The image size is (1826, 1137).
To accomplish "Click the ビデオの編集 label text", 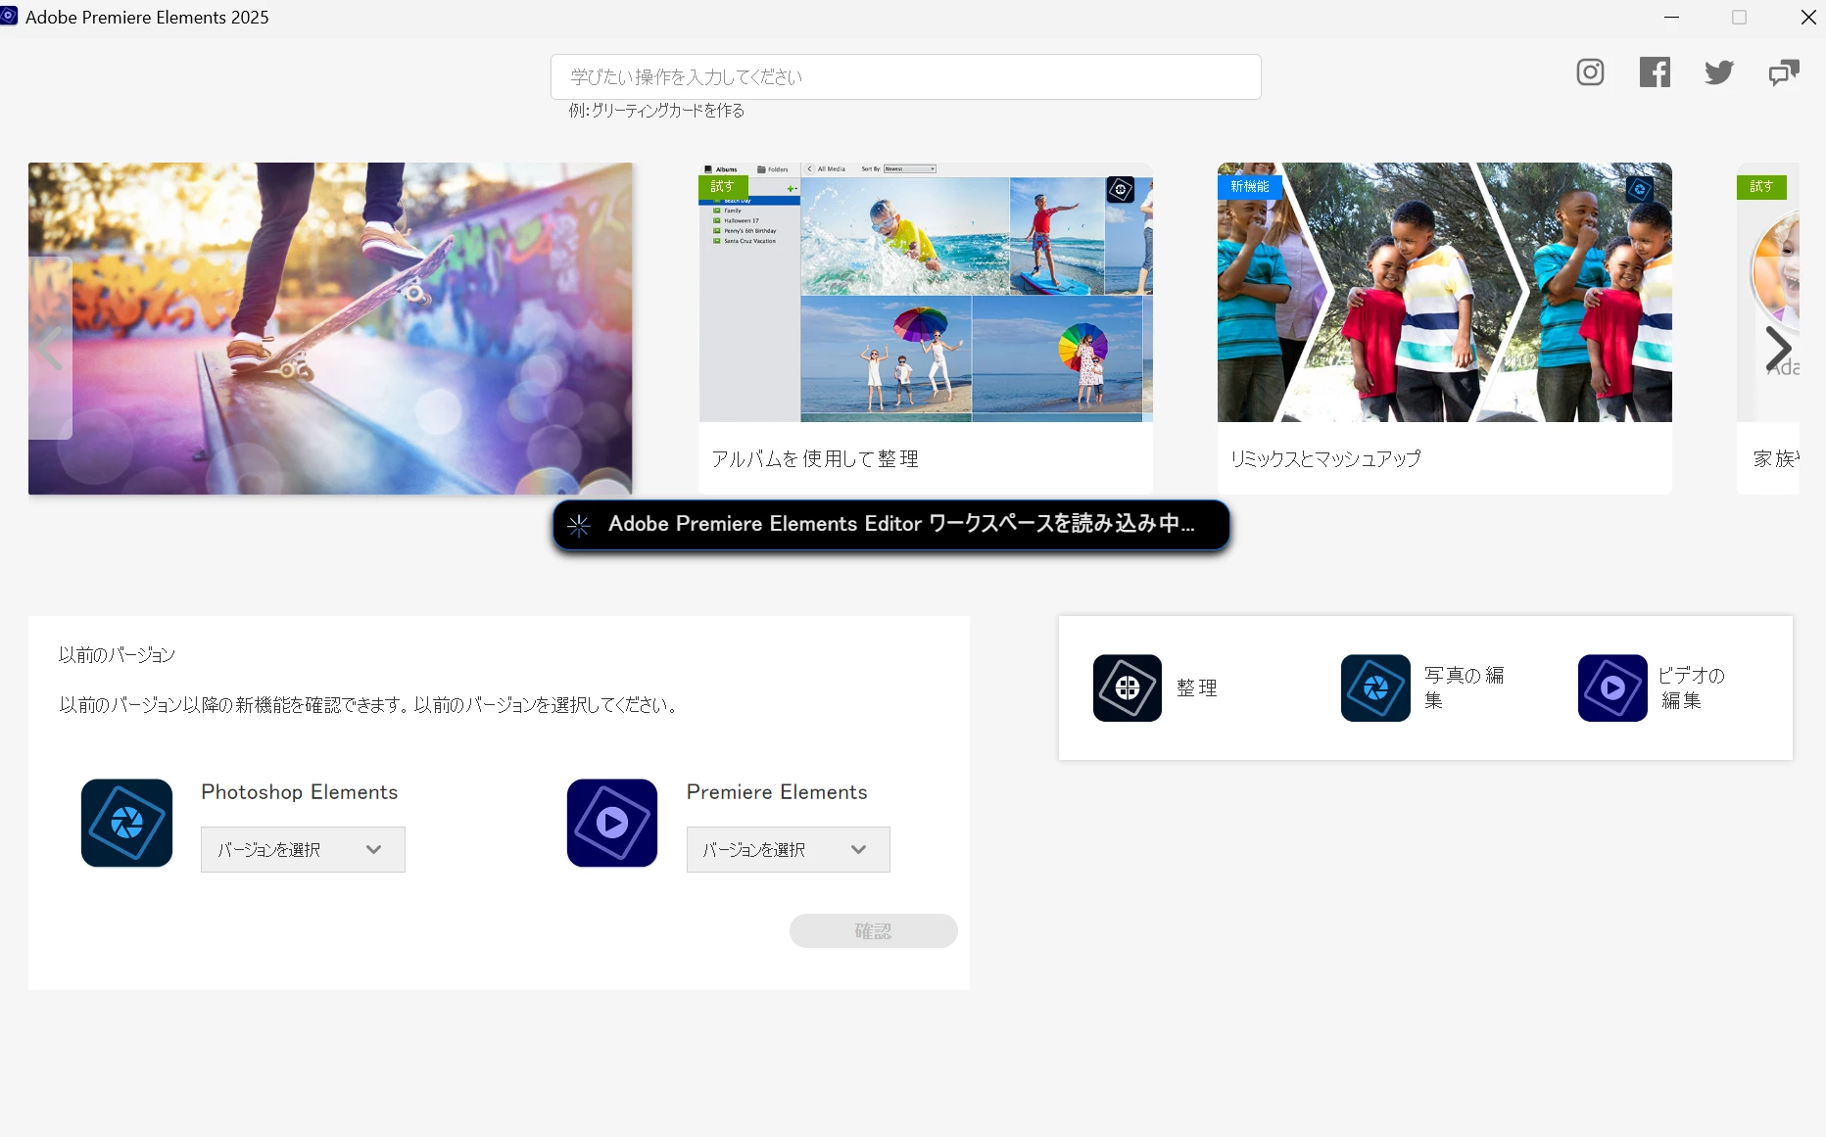I will pyautogui.click(x=1692, y=688).
